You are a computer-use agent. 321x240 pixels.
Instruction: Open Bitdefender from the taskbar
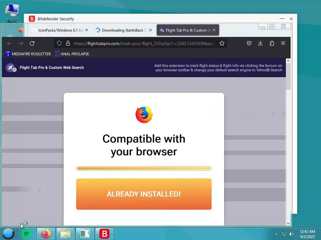104,234
